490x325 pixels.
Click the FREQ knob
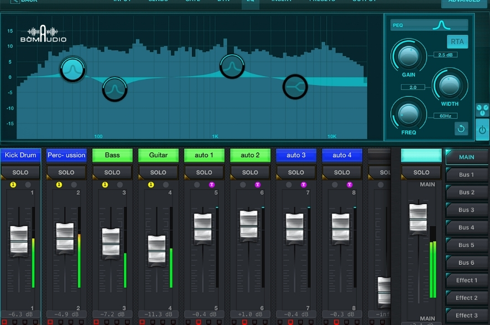click(x=409, y=114)
